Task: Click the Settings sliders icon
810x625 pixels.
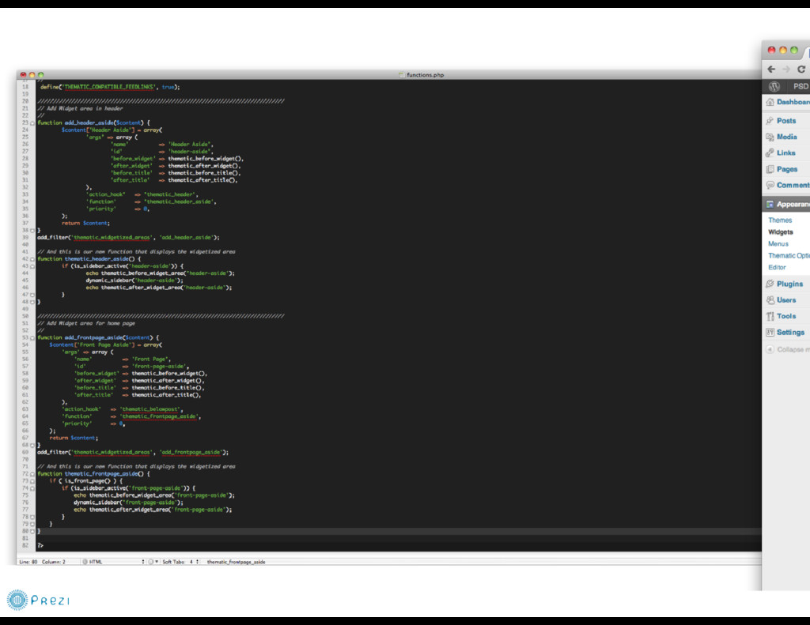Action: coord(770,333)
